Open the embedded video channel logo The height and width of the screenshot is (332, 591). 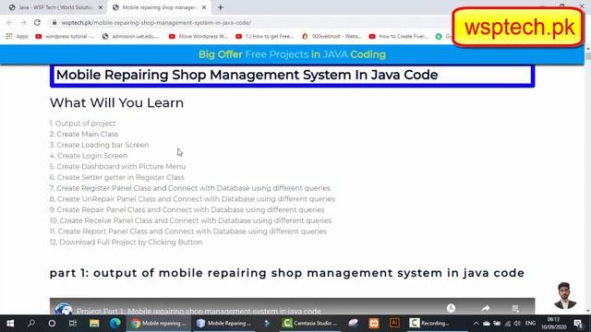pos(64,309)
